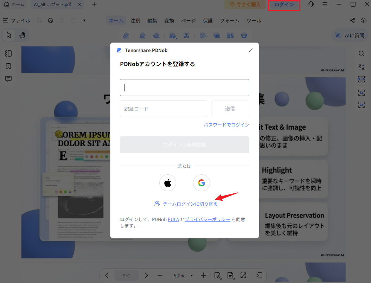The width and height of the screenshot is (371, 283).
Task: Click the undo arrow
Action: coord(62,21)
